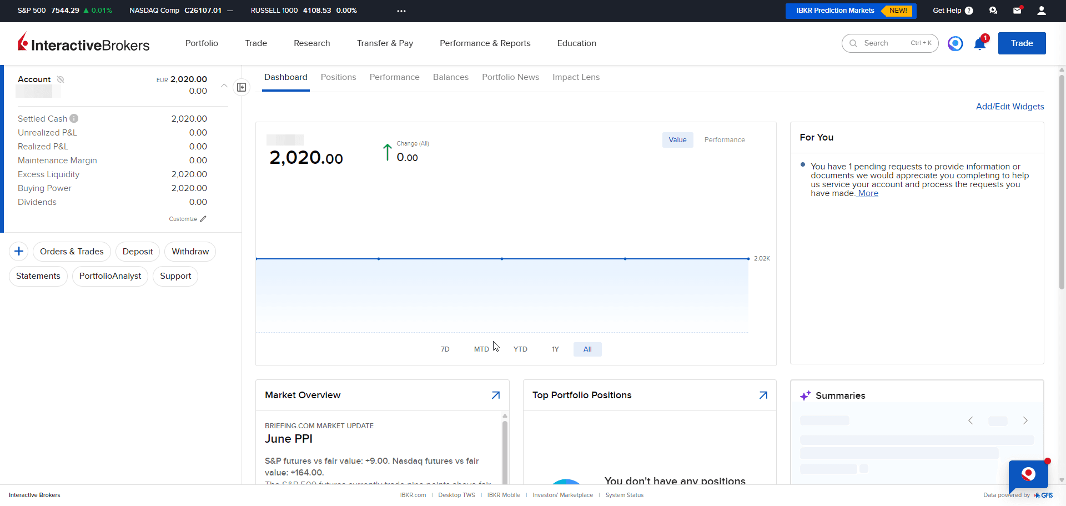Open the mail inbox icon

(1017, 11)
